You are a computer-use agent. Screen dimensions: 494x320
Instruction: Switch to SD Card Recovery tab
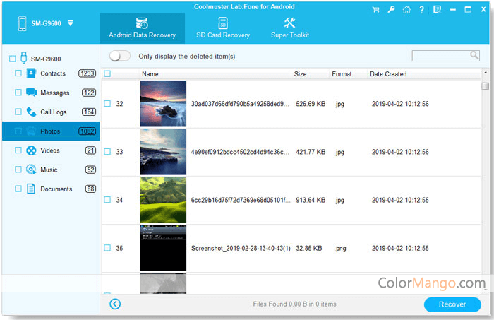[x=222, y=28]
